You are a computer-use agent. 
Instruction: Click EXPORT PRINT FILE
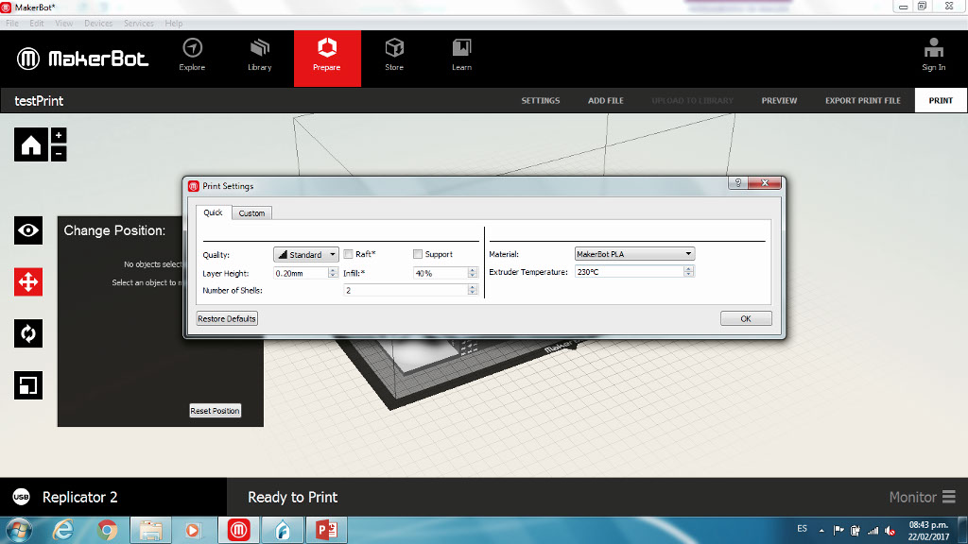[863, 100]
